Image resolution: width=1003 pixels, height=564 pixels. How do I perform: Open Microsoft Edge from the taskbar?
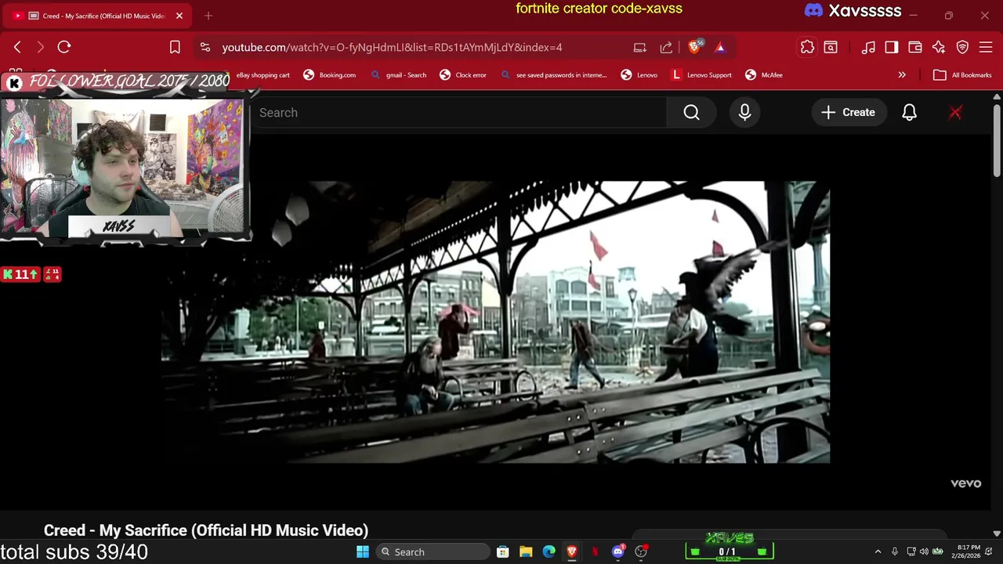click(549, 551)
